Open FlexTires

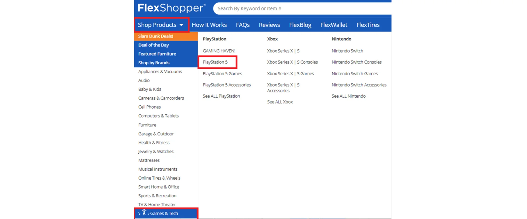click(368, 25)
